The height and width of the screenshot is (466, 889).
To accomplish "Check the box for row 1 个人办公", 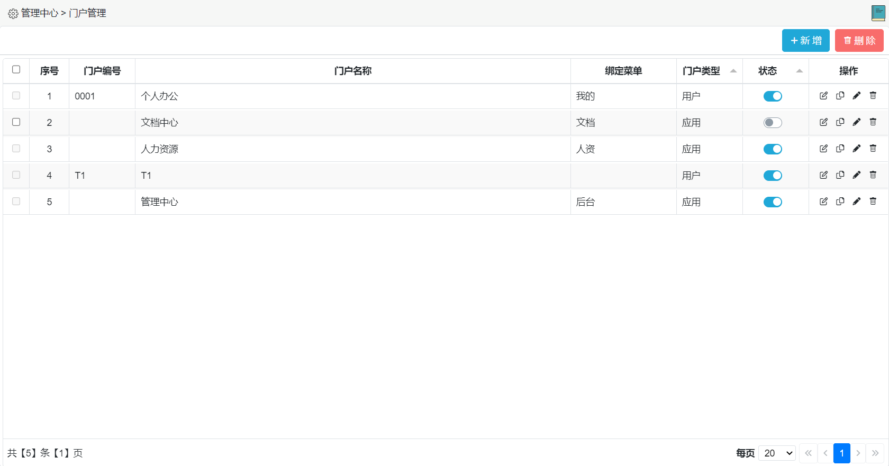I will pyautogui.click(x=16, y=96).
